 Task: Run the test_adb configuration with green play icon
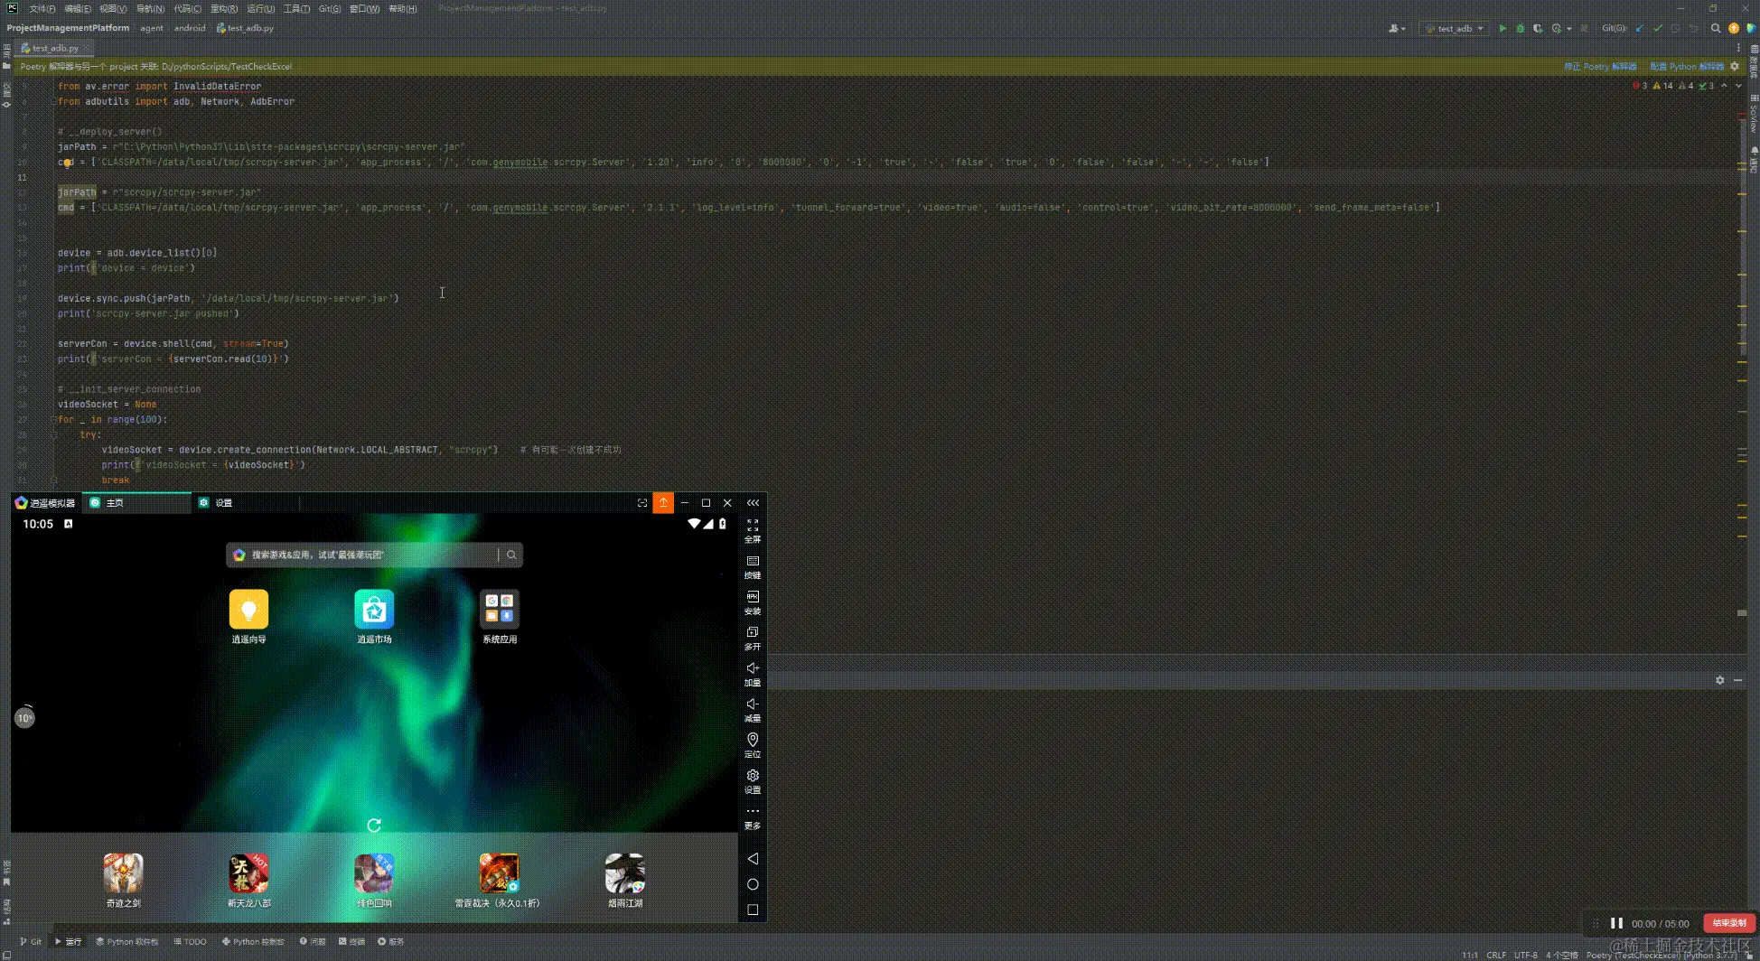pyautogui.click(x=1503, y=28)
